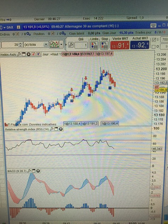Toggle the unchecked O checkbox

tap(153, 47)
